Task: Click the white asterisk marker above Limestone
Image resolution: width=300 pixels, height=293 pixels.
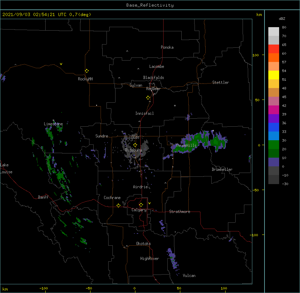Action: coord(53,120)
